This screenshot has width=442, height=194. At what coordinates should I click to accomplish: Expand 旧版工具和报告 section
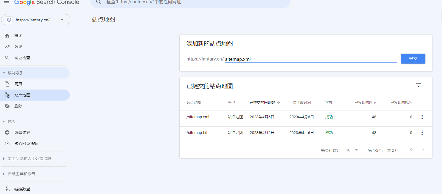(x=22, y=174)
